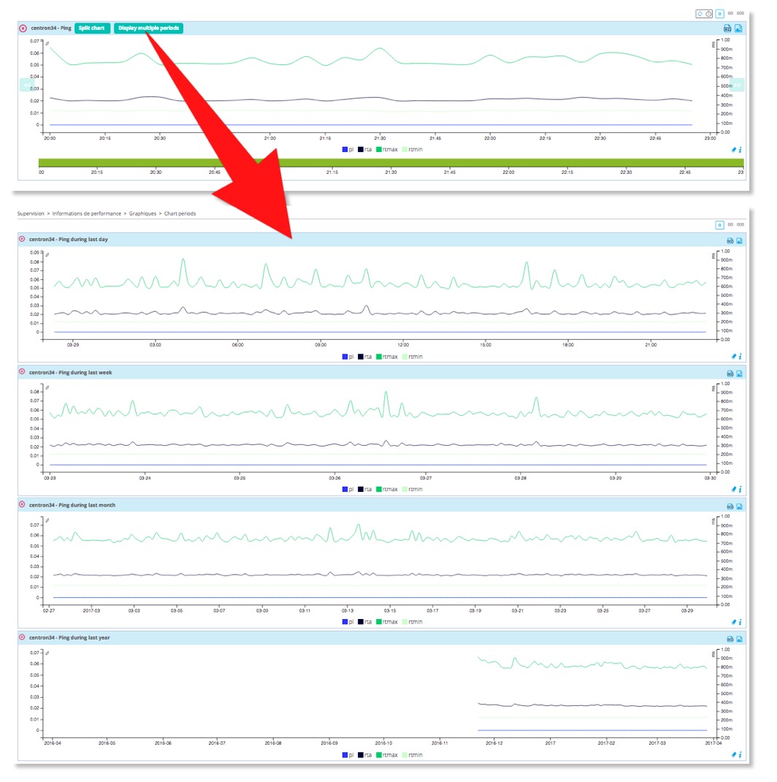Export Ping during last week as CSV
This screenshot has width=777, height=782.
point(729,373)
